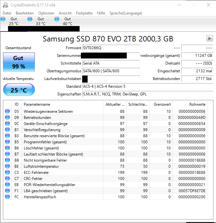Screen dimensions: 216x223
Task: Click the Parametername column header
Action: (62, 104)
